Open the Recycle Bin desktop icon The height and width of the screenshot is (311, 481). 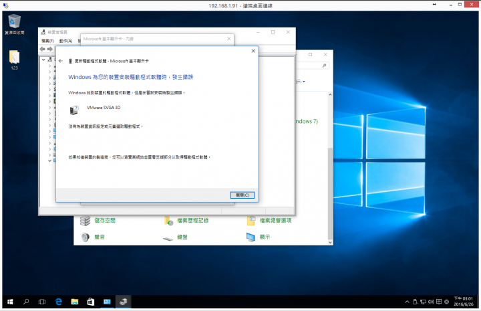(x=14, y=24)
